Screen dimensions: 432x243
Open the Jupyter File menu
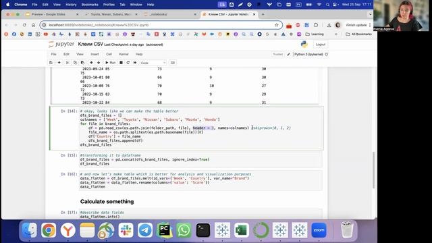pos(54,54)
